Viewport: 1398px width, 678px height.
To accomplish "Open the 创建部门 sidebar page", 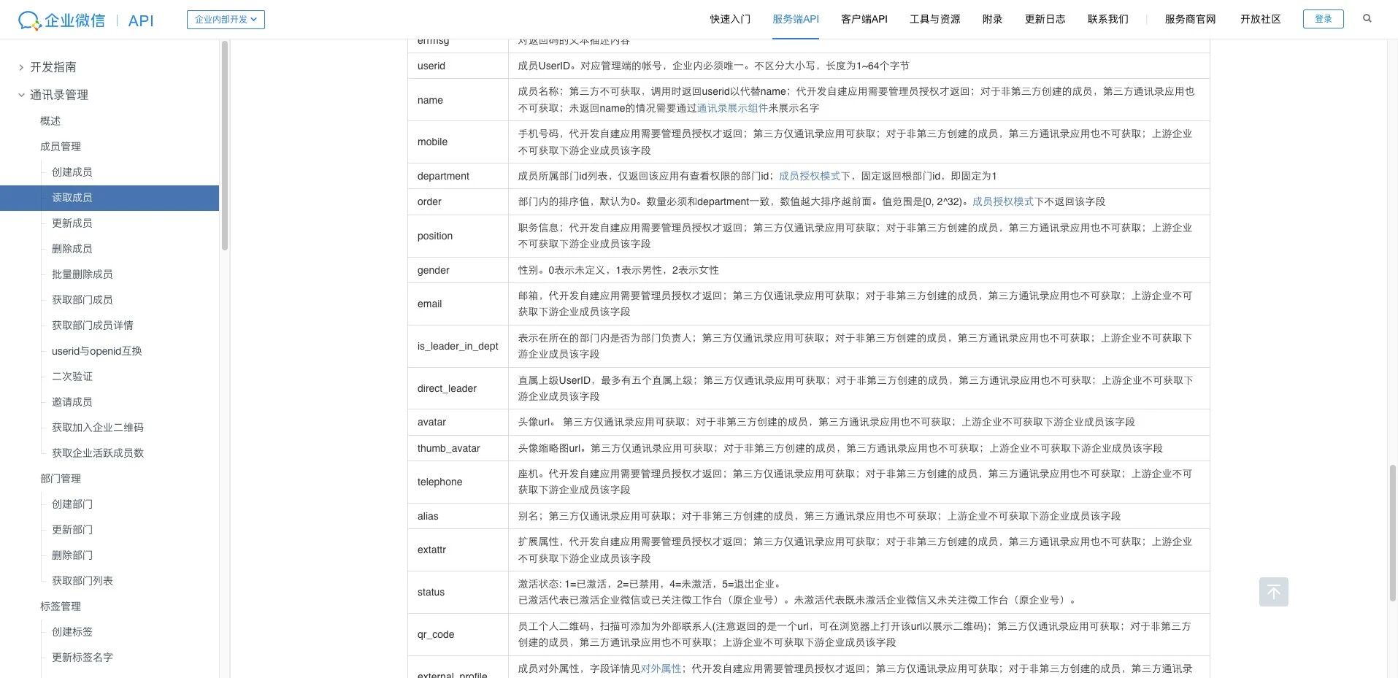I will (72, 504).
